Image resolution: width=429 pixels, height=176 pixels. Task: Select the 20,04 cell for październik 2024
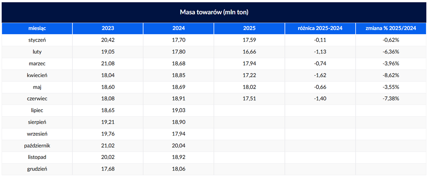tap(178, 146)
